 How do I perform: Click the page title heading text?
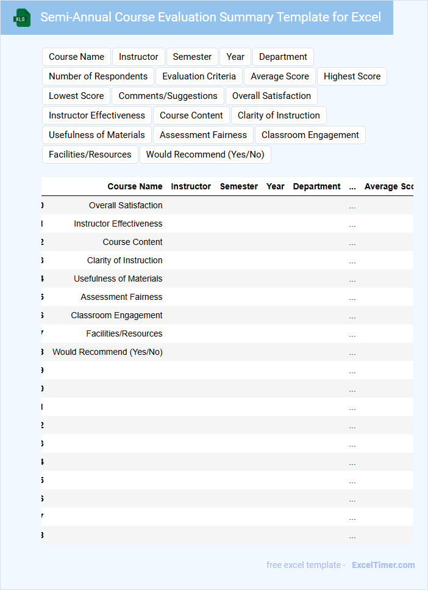coord(211,17)
